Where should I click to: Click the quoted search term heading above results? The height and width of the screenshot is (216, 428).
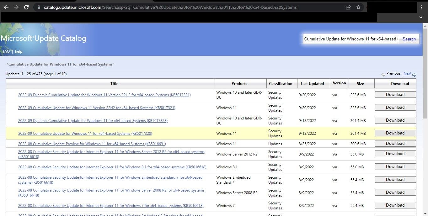tap(61, 64)
